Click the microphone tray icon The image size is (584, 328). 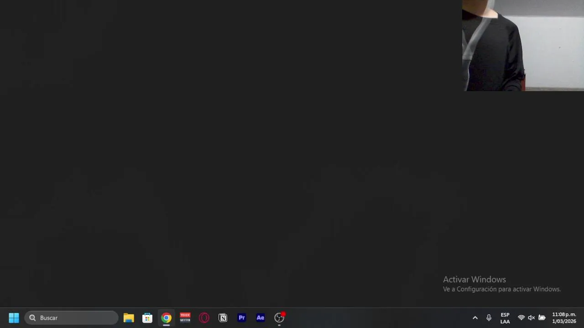tap(489, 318)
